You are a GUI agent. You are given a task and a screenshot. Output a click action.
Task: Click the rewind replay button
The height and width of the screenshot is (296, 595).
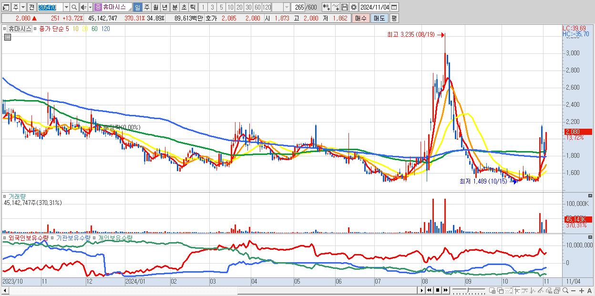click(x=430, y=290)
